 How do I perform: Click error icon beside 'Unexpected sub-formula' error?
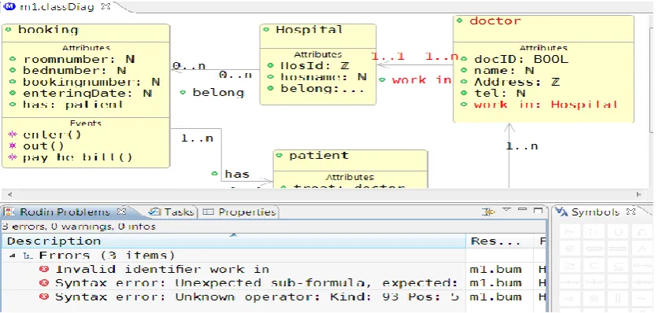click(44, 282)
